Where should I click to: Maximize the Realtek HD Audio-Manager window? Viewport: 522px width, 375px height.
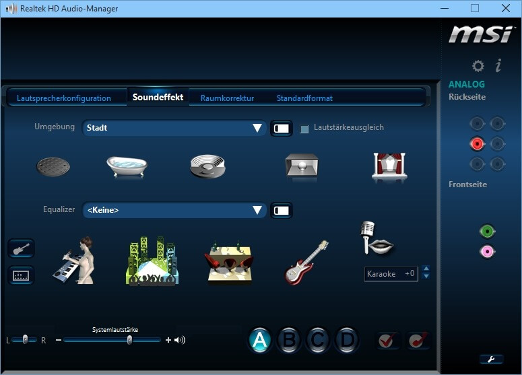tap(475, 8)
